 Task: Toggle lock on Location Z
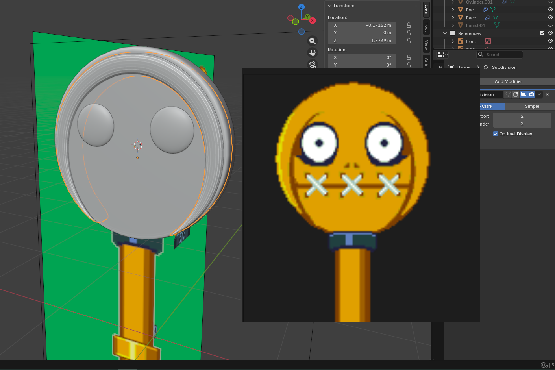[409, 41]
